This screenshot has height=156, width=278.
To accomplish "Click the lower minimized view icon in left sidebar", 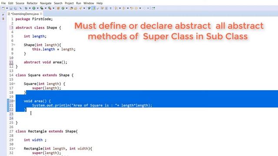I will pyautogui.click(x=3, y=19).
